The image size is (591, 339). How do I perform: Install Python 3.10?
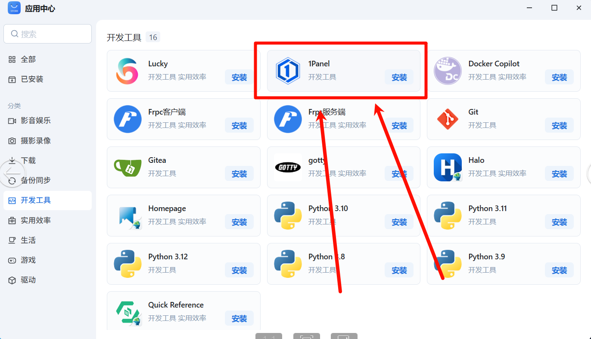[x=399, y=222]
